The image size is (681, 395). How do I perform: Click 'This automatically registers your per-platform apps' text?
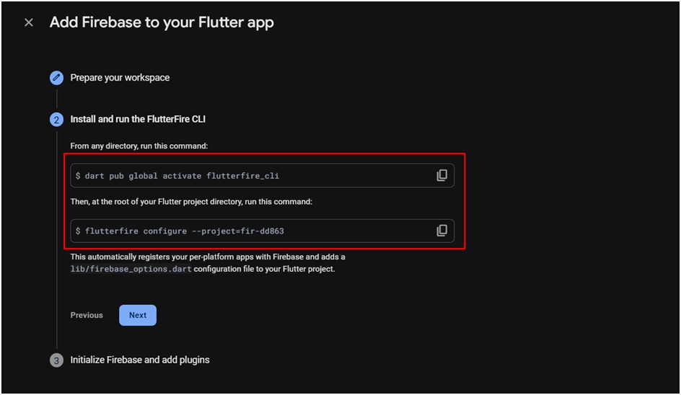(208, 257)
